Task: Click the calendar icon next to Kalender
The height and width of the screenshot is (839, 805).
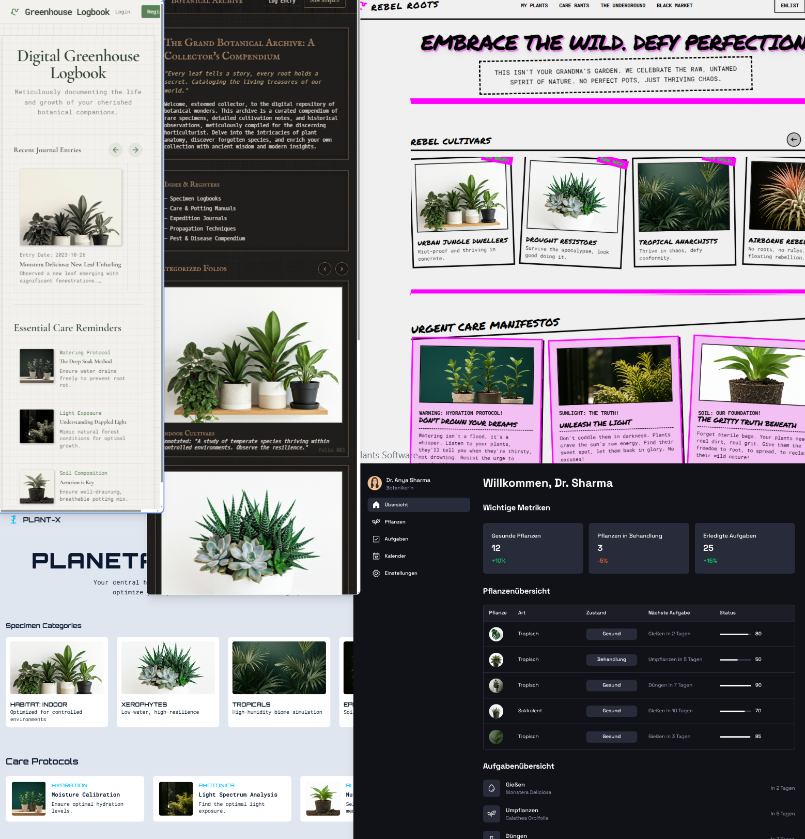Action: (376, 556)
